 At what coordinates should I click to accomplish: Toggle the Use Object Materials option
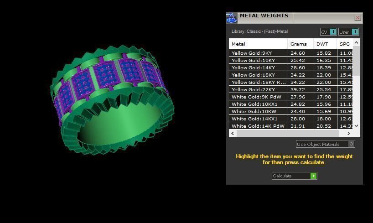[x=326, y=144]
